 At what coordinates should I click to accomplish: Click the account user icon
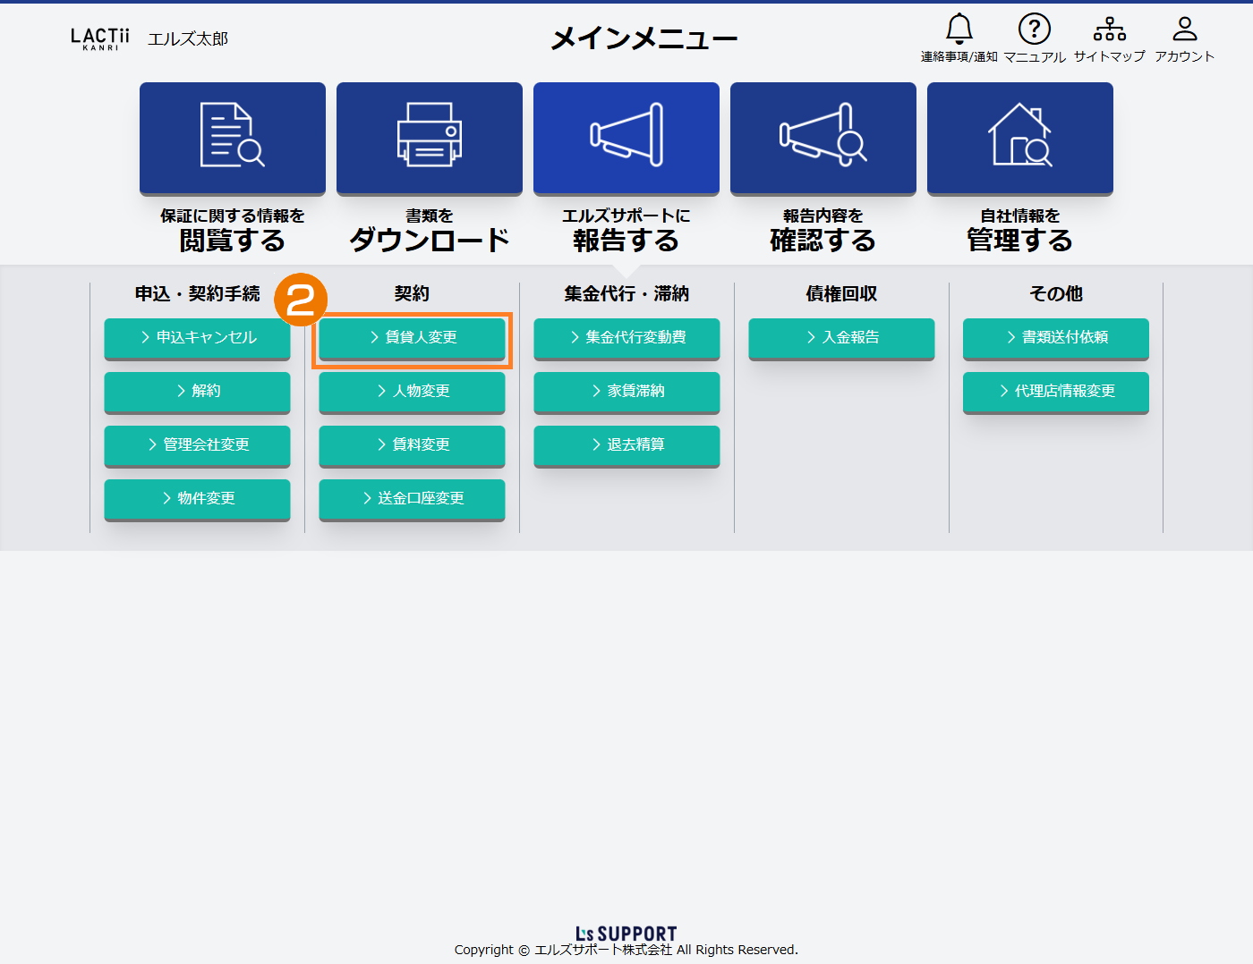point(1184,30)
